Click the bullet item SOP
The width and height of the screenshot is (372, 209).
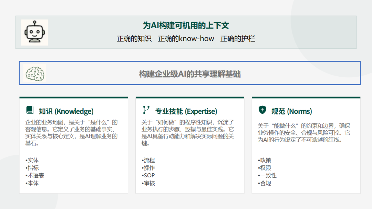pyautogui.click(x=148, y=175)
